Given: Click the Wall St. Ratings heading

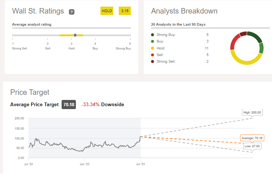Looking at the screenshot, I should pyautogui.click(x=38, y=11).
